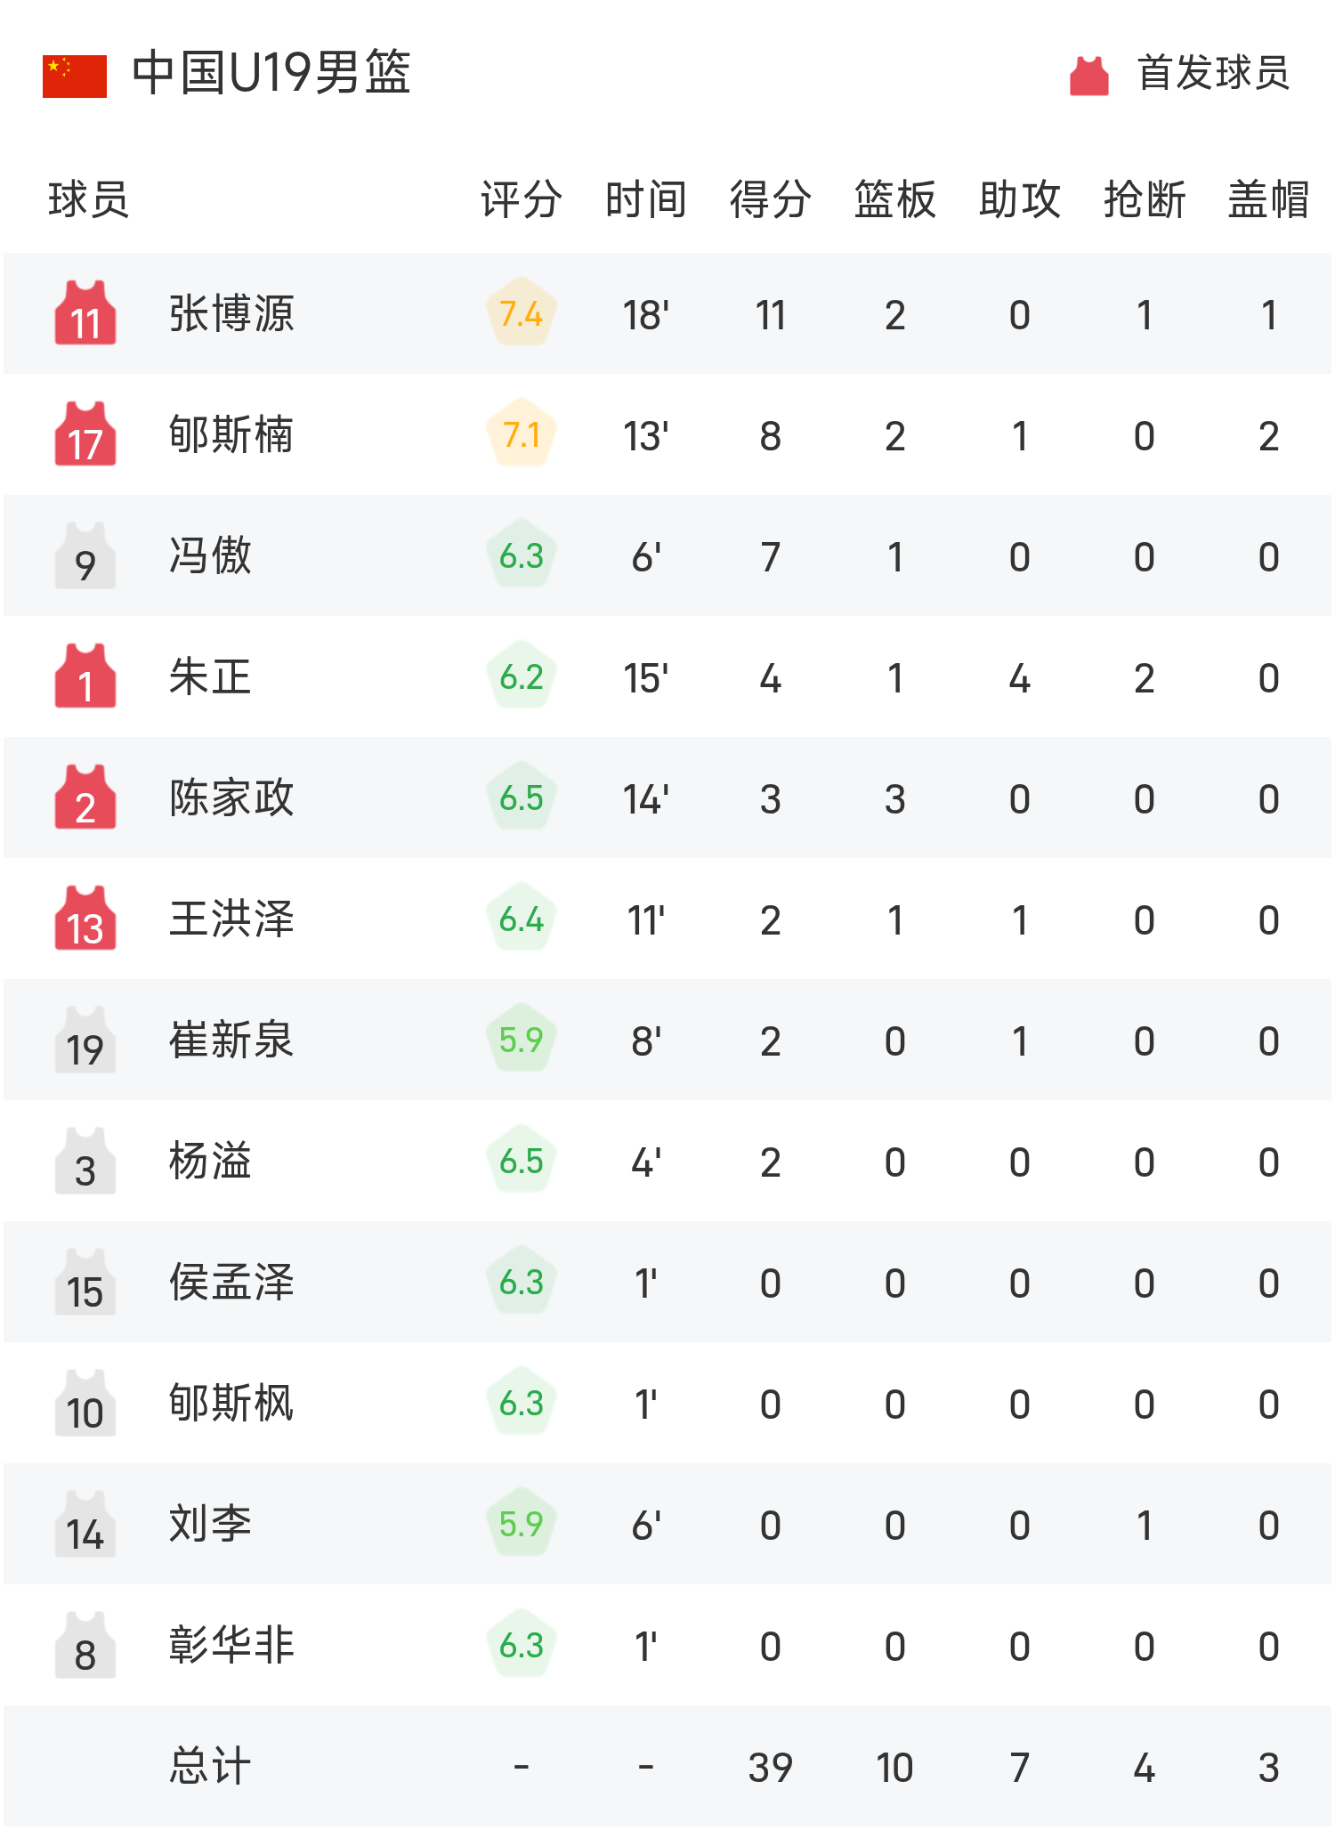
Task: Toggle 陈家政's starter jersey number 2
Action: coord(85,798)
